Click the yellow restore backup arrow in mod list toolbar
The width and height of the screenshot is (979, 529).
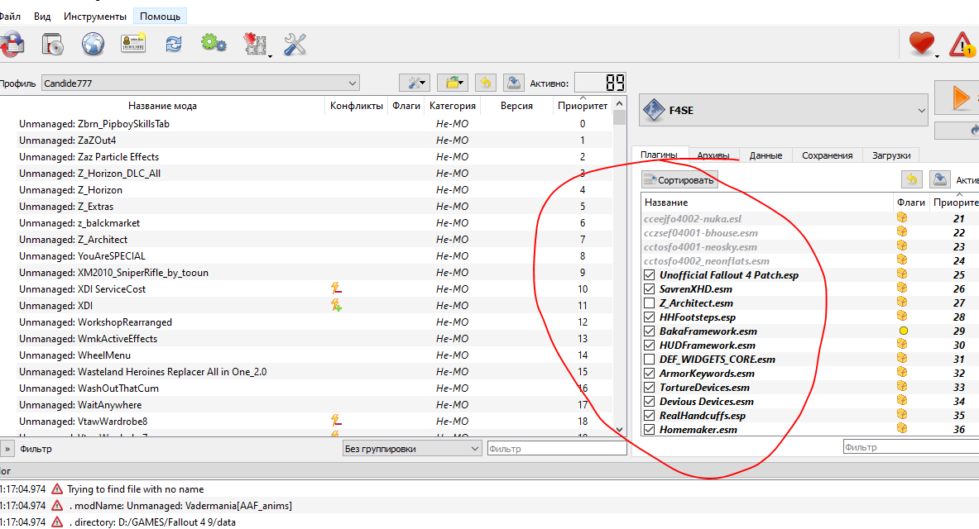485,83
